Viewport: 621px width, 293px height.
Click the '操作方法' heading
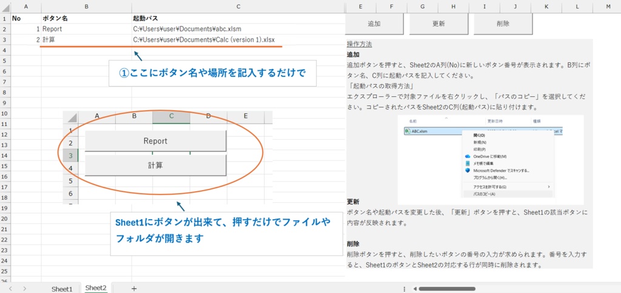tap(359, 44)
